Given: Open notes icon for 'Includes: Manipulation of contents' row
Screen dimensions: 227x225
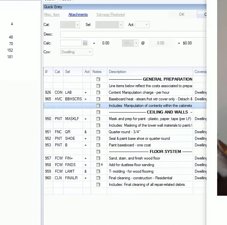Looking at the screenshot, I should [x=98, y=106].
